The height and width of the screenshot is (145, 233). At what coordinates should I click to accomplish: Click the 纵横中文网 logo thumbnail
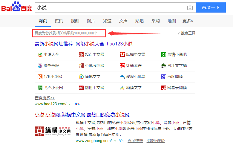click(53, 131)
